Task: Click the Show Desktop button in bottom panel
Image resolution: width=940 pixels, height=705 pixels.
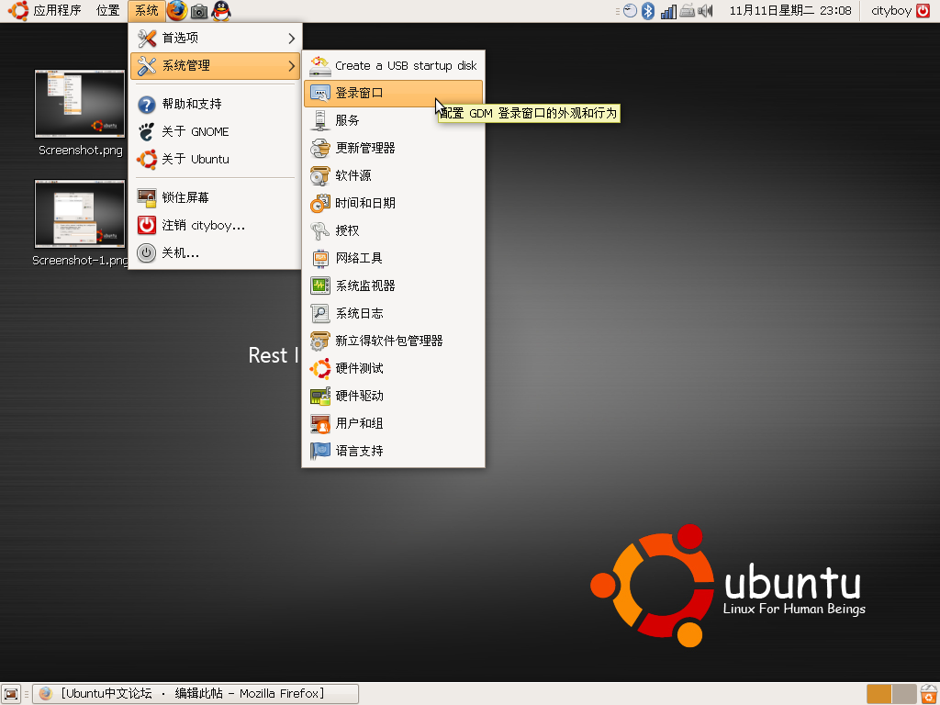Action: point(11,694)
